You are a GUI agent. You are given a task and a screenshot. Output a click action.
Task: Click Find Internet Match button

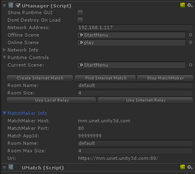pyautogui.click(x=105, y=78)
